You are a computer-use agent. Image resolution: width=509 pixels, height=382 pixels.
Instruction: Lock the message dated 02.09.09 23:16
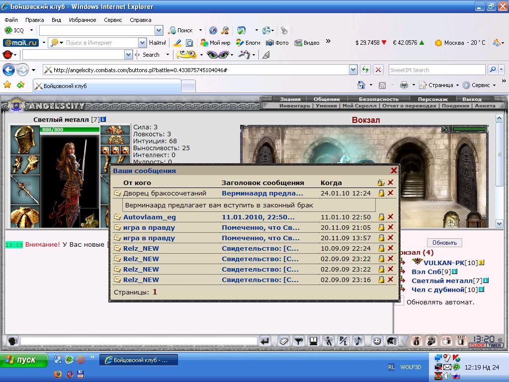click(x=381, y=280)
